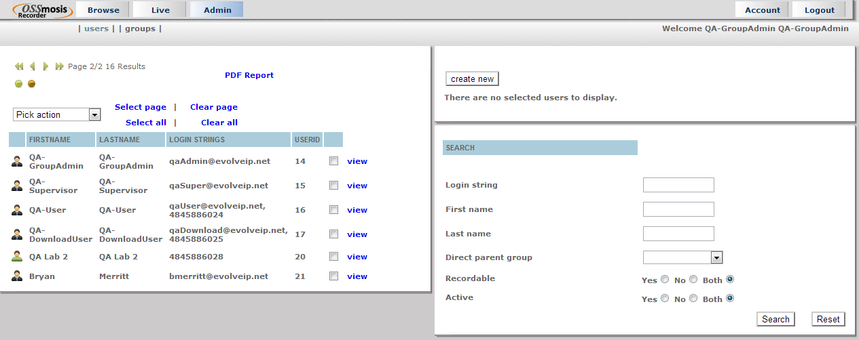
Task: Tick the checkbox in the bmerritt@evolveip.net row
Action: pos(333,276)
